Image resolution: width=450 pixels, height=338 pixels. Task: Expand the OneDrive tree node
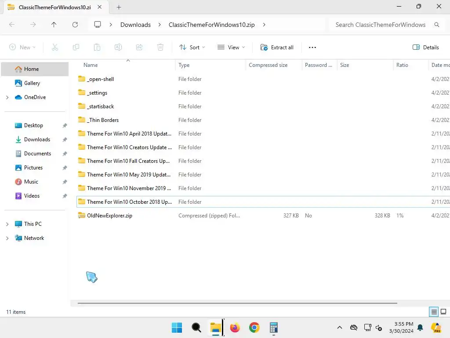(7, 97)
